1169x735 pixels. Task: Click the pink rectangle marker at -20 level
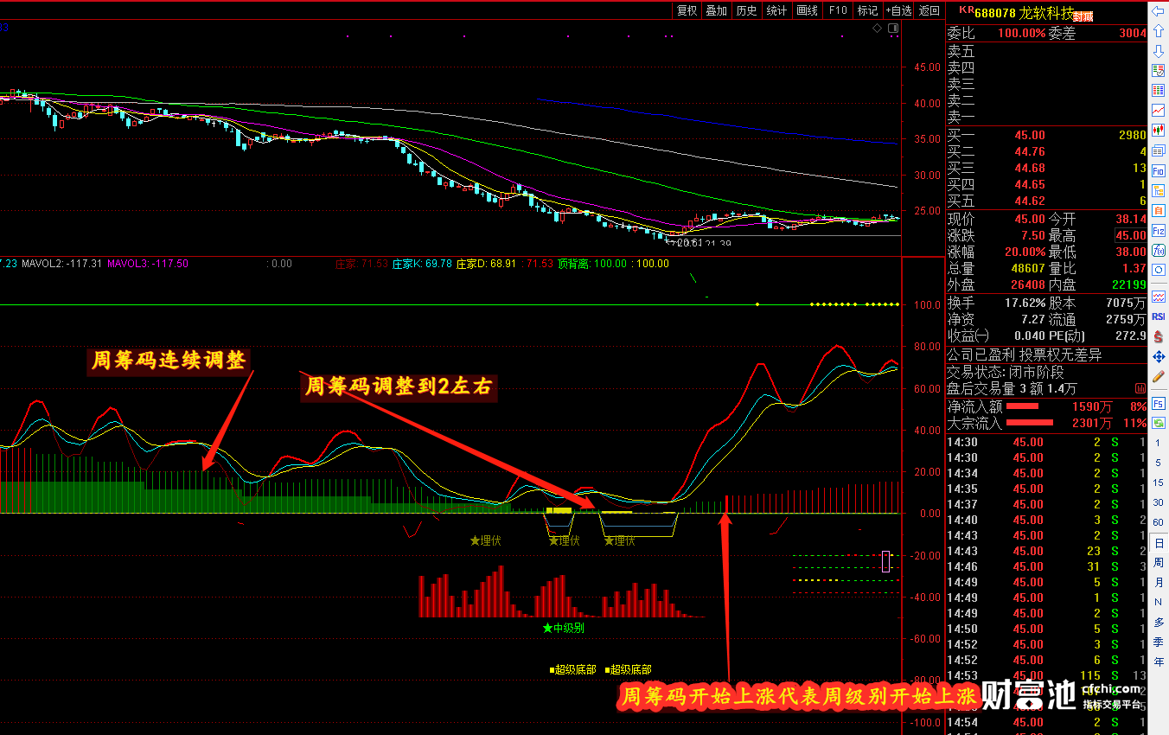coord(886,560)
